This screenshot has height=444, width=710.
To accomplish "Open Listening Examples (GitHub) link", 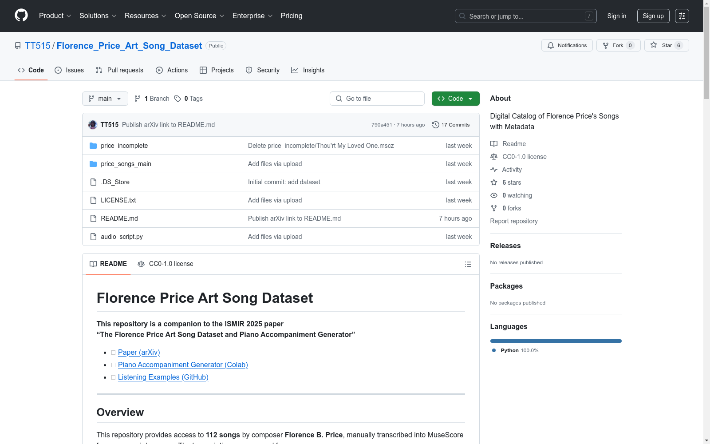I will [x=163, y=377].
